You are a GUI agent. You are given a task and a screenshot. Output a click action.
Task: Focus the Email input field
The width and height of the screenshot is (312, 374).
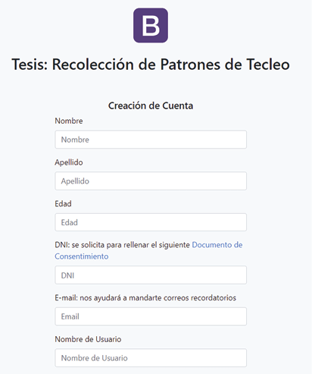click(151, 316)
